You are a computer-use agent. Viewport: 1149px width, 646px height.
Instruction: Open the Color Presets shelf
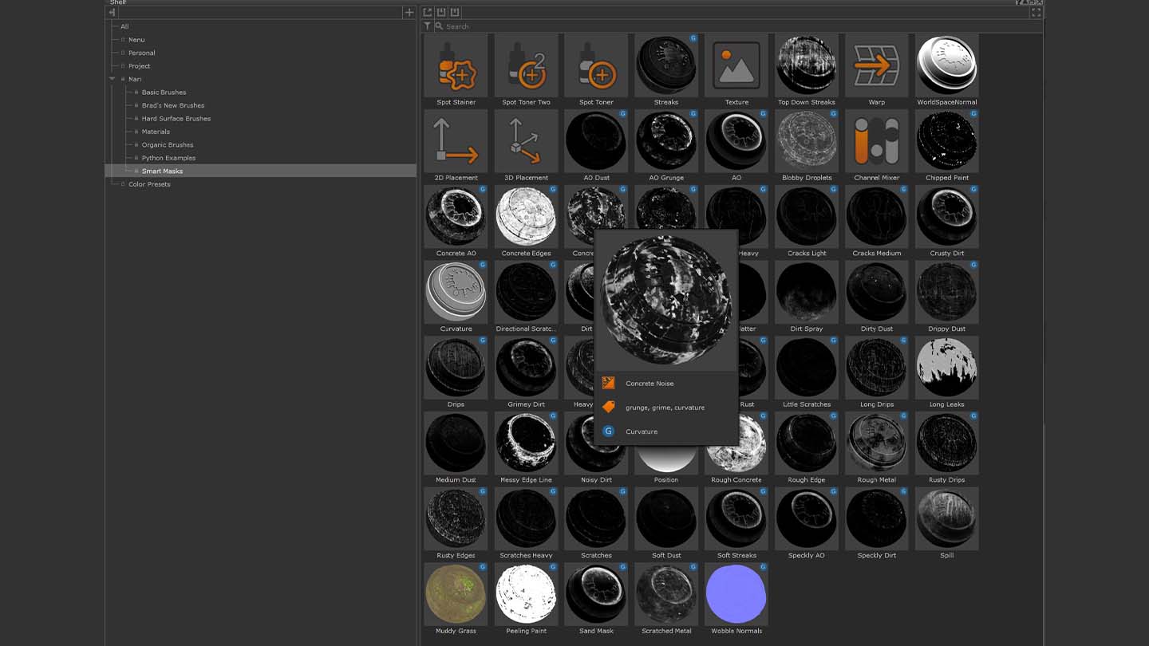coord(149,184)
